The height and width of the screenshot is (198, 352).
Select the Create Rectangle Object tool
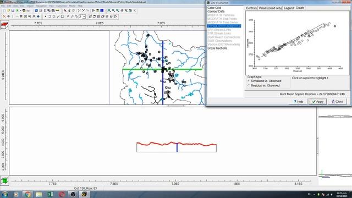(x=63, y=16)
